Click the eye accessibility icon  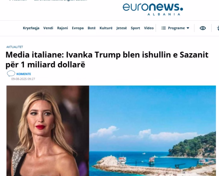click(x=203, y=28)
